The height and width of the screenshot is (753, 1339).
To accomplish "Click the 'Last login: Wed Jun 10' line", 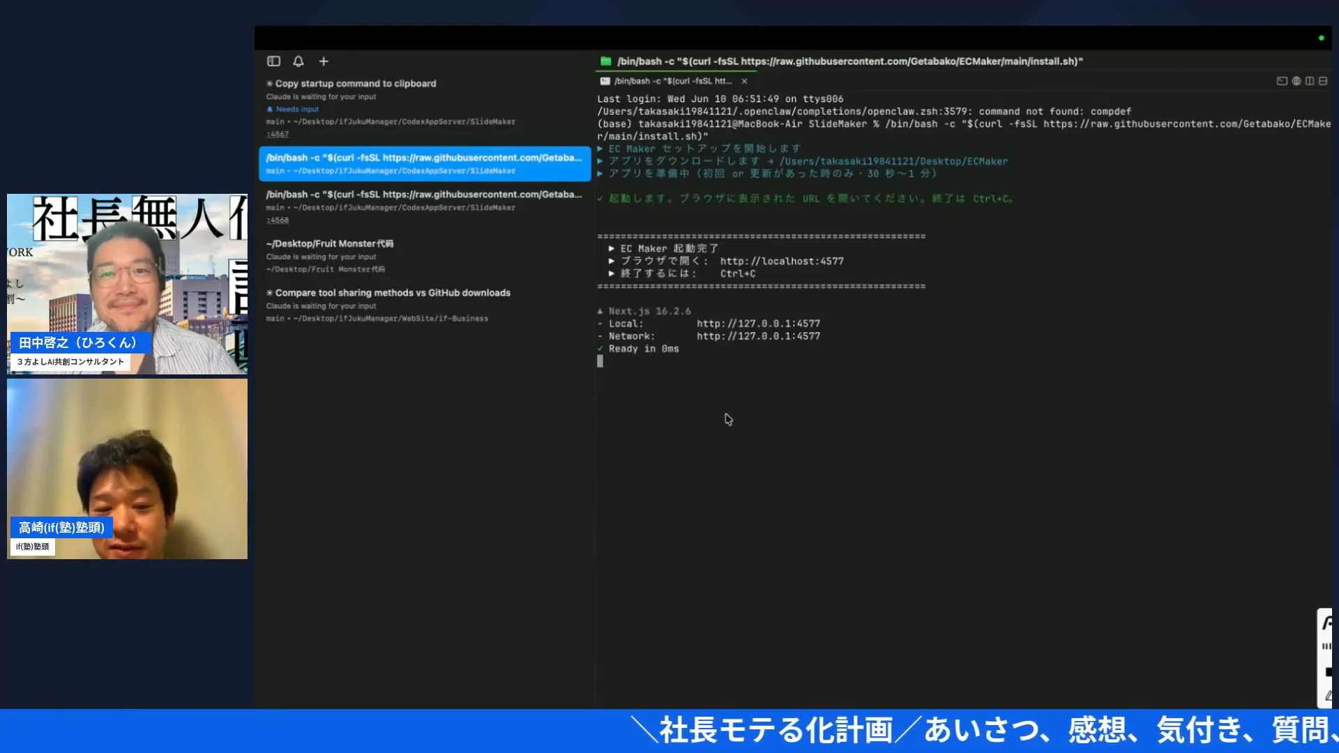I will pyautogui.click(x=720, y=99).
